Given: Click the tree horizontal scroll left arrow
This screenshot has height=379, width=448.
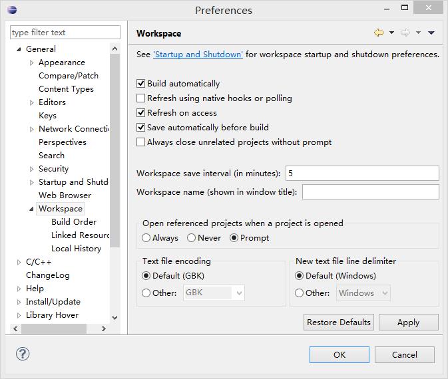Looking at the screenshot, I should [15, 328].
